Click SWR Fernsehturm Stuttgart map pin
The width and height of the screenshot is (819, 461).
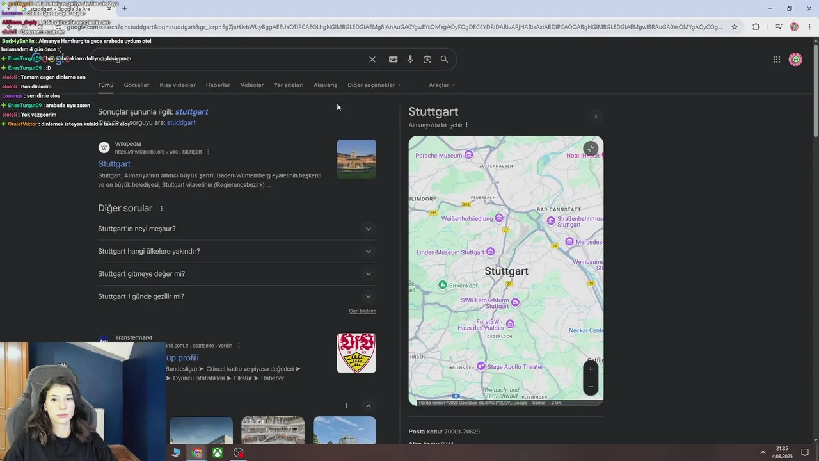[515, 302]
